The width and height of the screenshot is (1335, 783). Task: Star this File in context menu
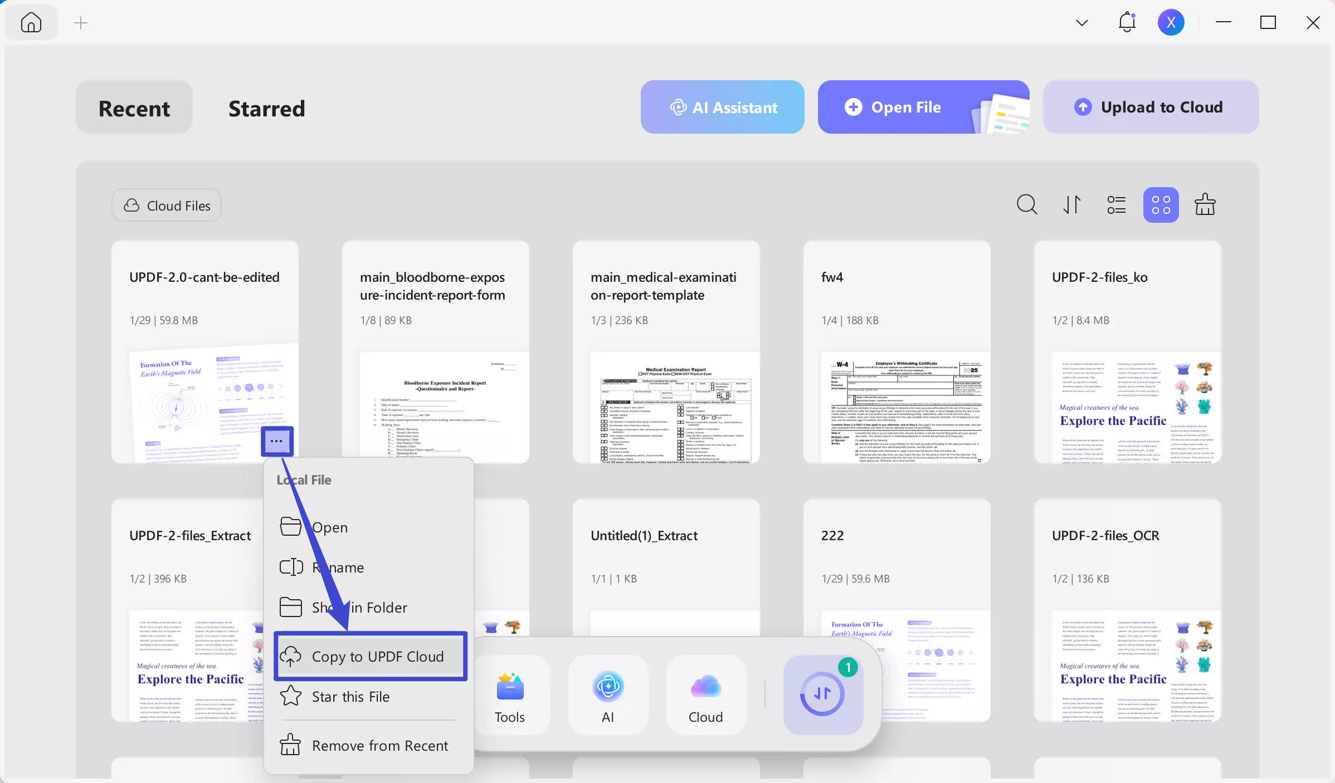350,697
